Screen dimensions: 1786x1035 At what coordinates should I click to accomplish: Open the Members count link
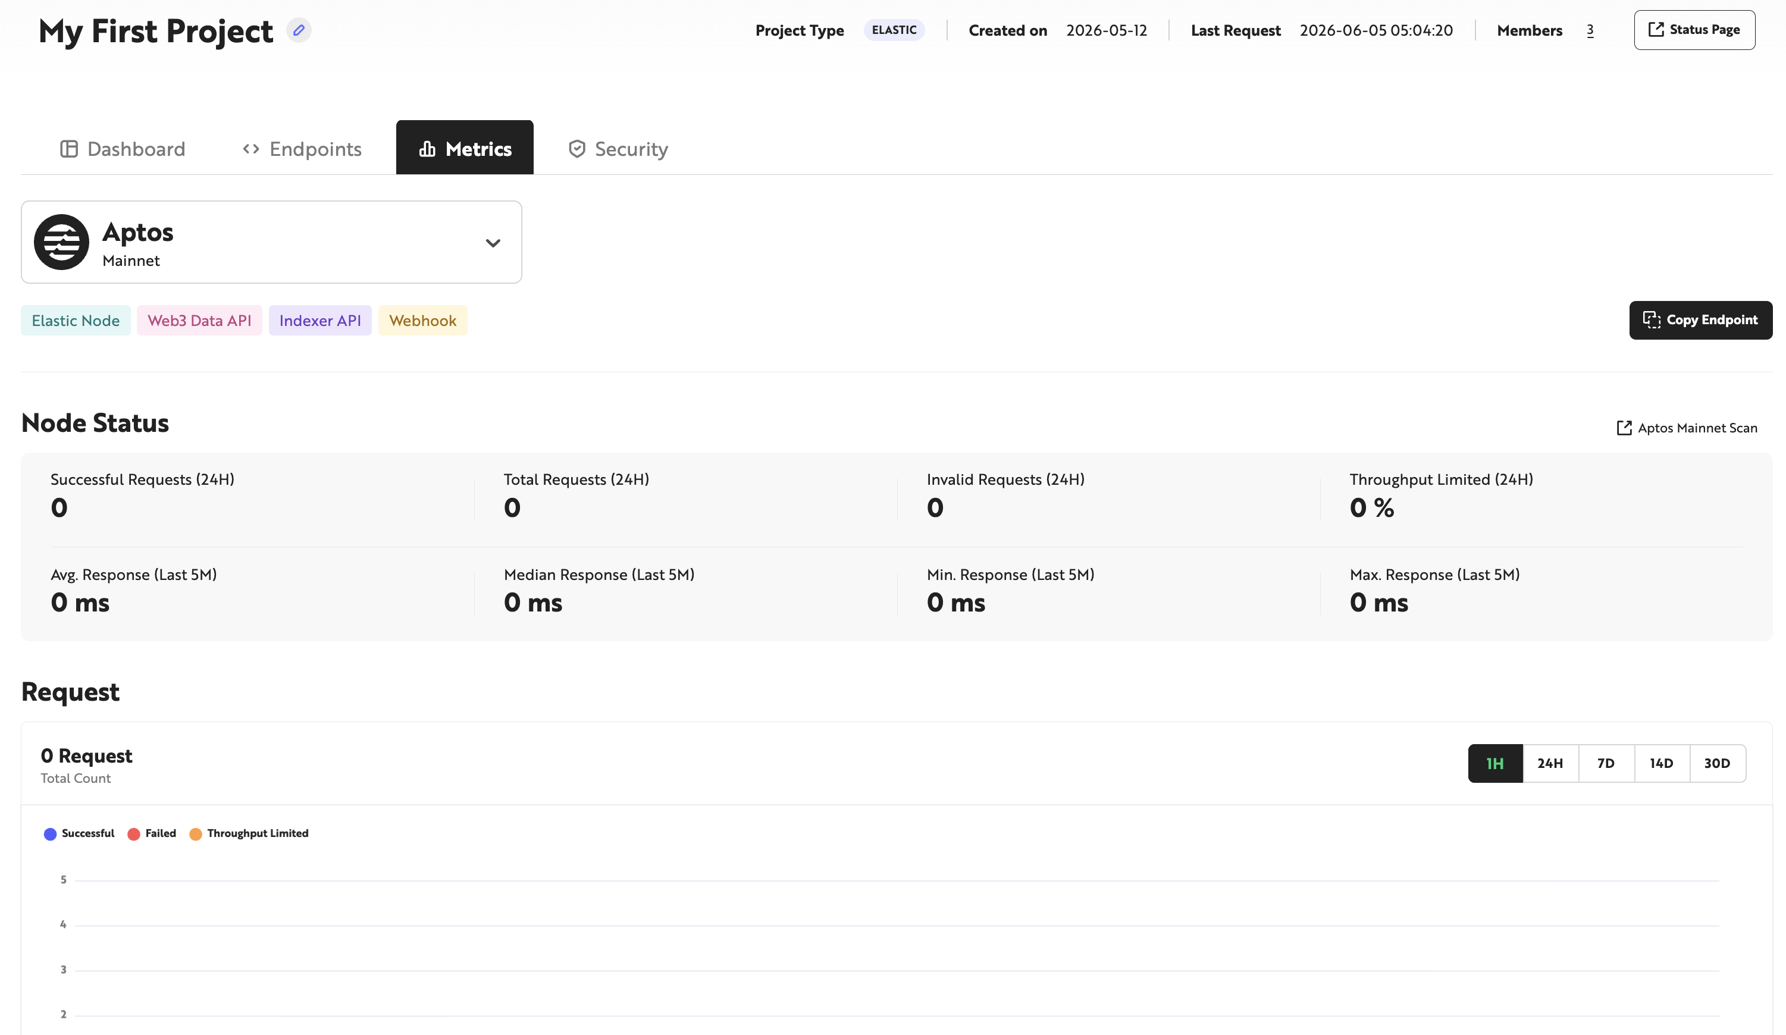pos(1590,30)
